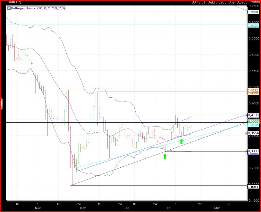Click the Mrz month label on time axis
The image size is (261, 212).
click(217, 208)
